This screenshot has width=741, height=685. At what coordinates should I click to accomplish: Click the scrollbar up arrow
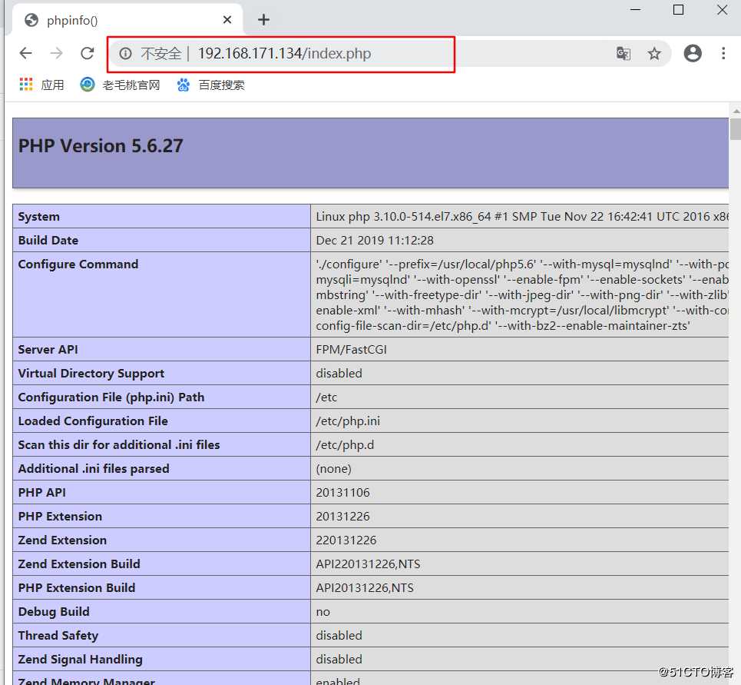click(x=736, y=111)
